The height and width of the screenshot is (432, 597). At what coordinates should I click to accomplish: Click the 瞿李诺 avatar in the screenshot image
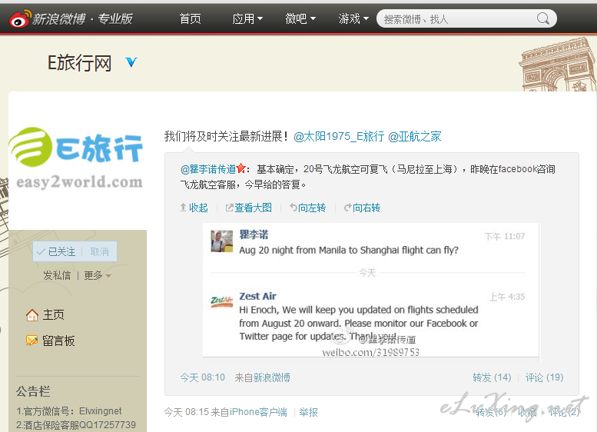pyautogui.click(x=222, y=241)
